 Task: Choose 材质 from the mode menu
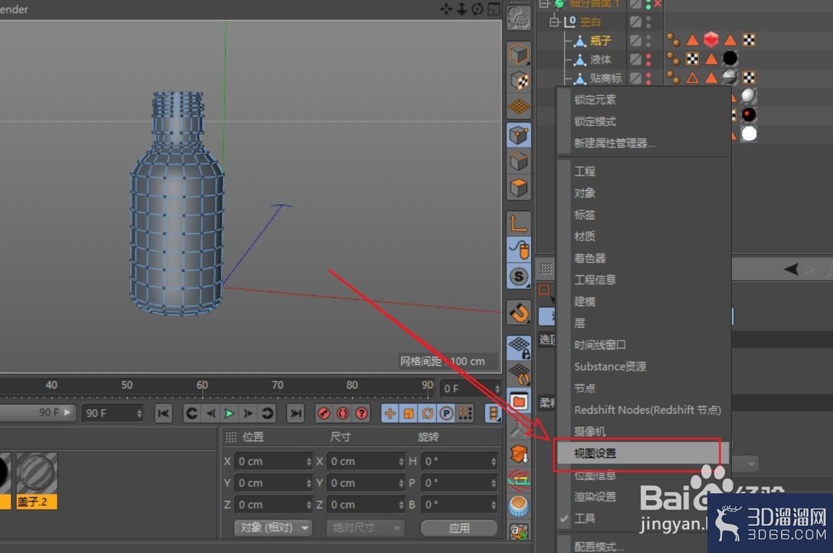click(584, 236)
